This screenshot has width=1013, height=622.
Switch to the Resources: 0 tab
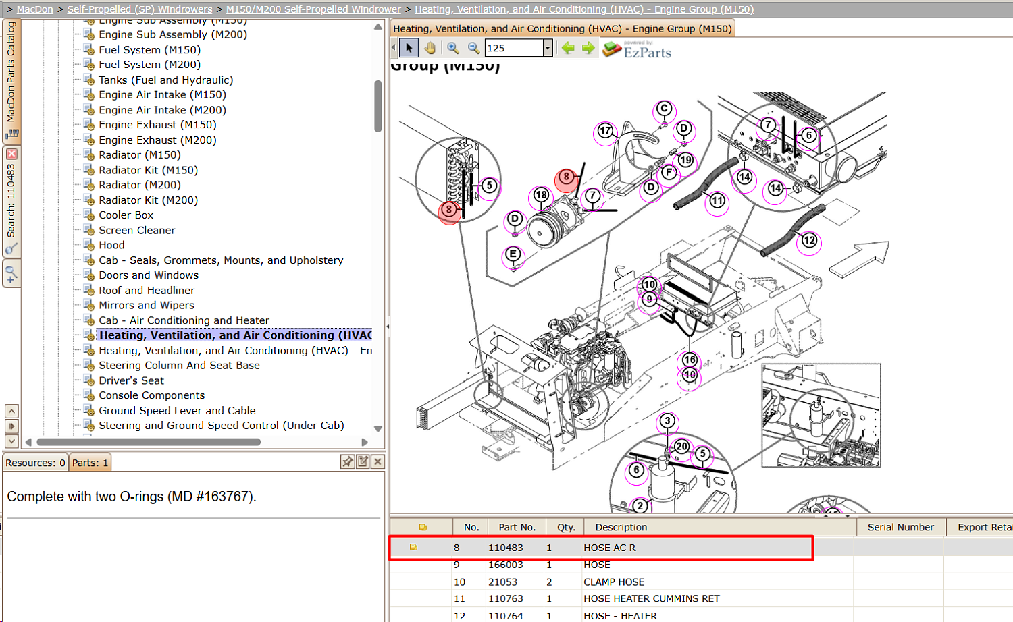click(x=35, y=463)
